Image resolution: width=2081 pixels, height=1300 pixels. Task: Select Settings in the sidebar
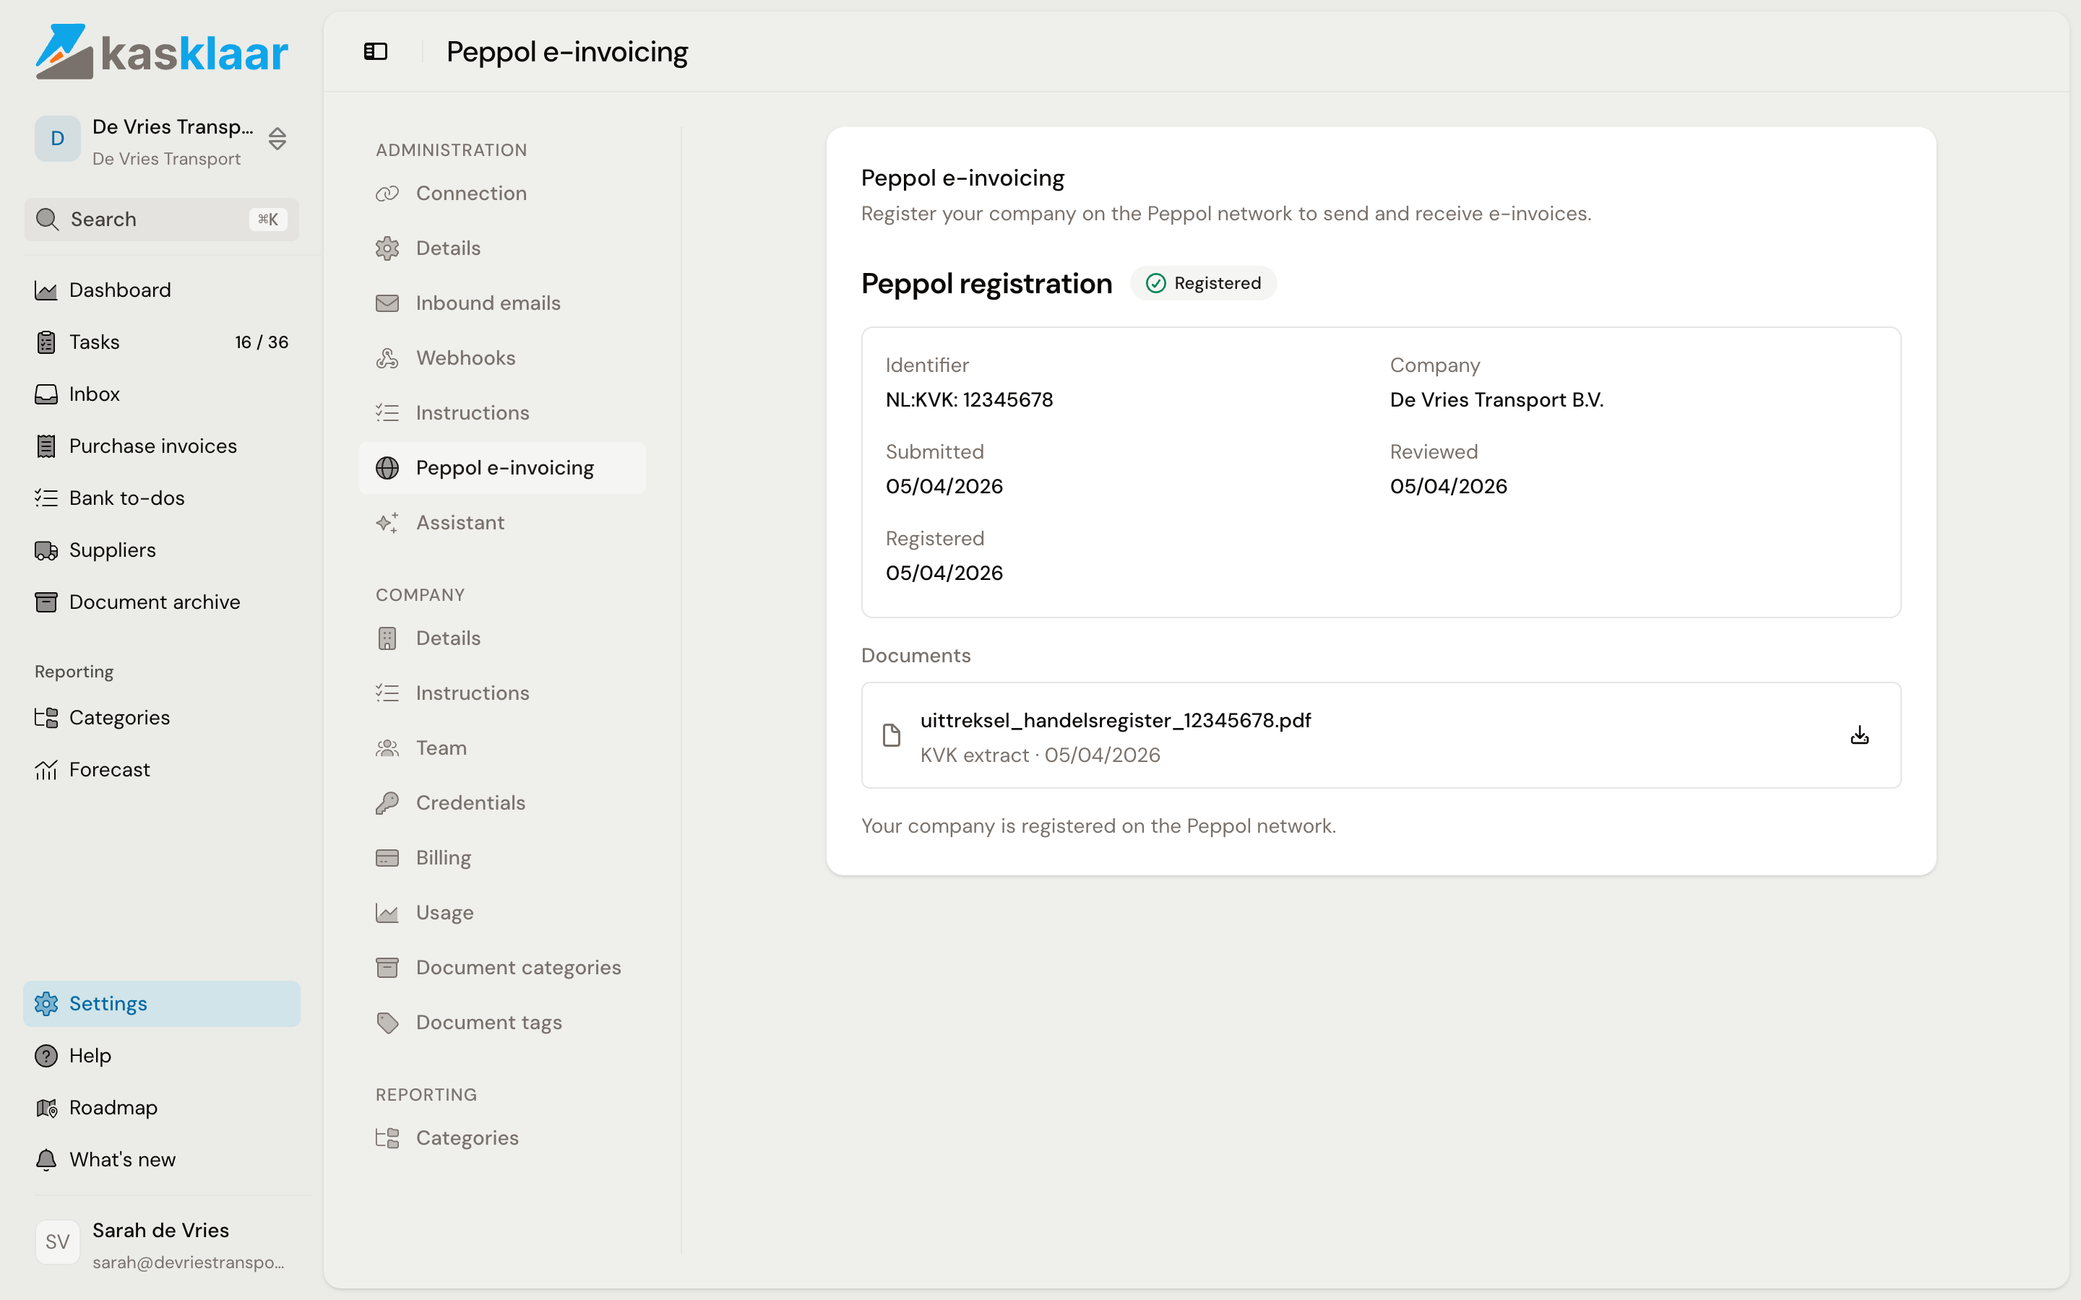(x=162, y=1003)
